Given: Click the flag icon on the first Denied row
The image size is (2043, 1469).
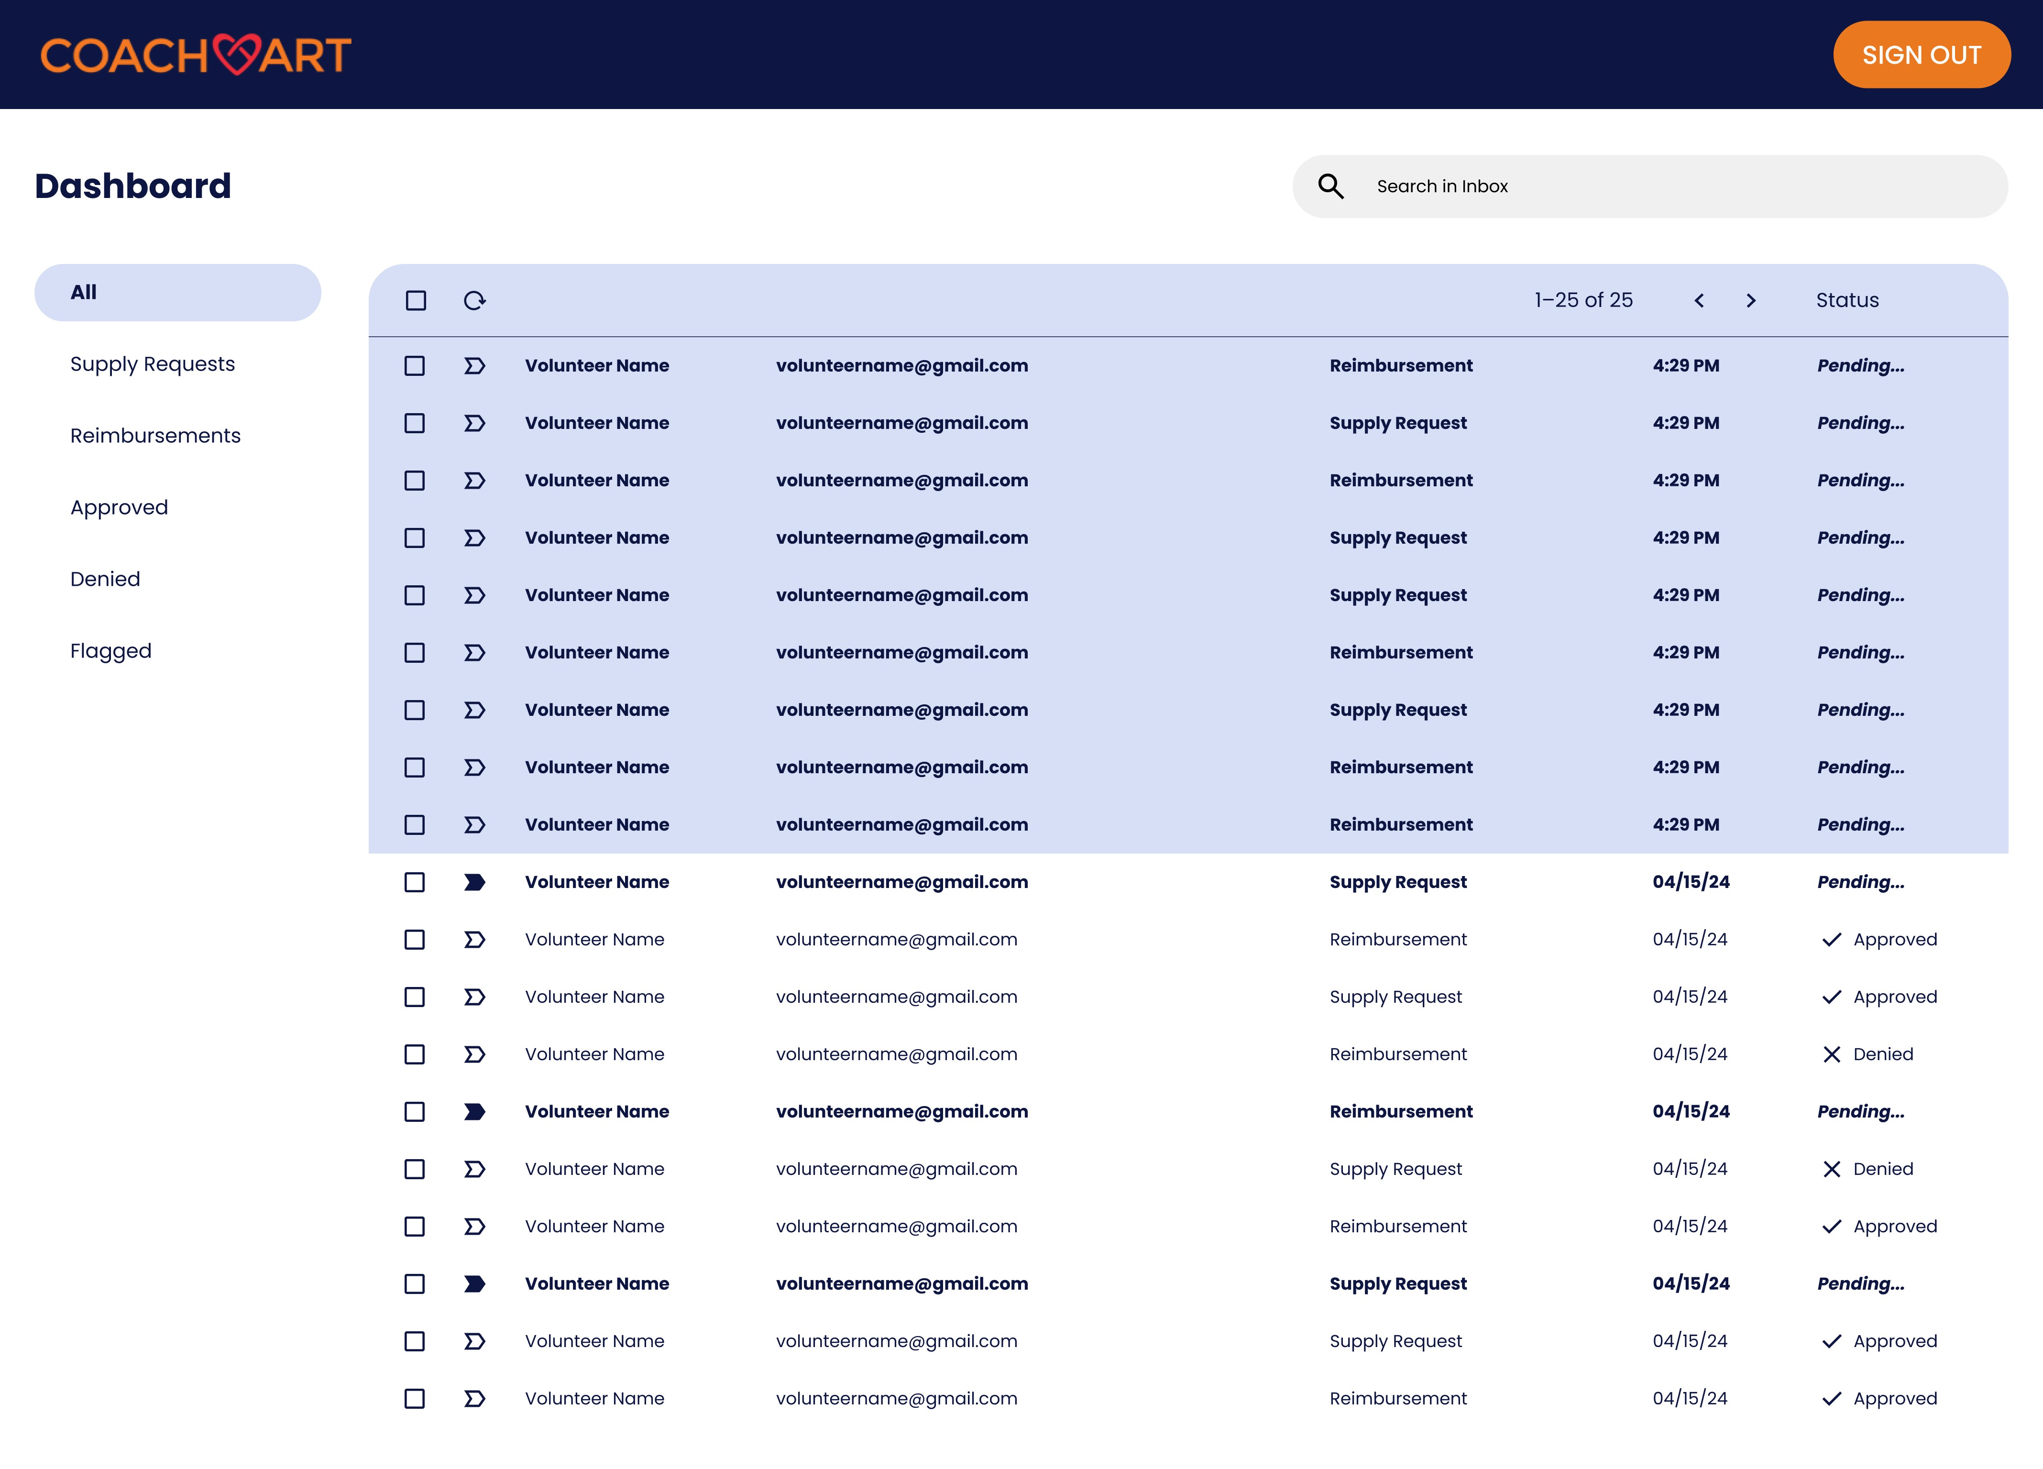Looking at the screenshot, I should [475, 1055].
